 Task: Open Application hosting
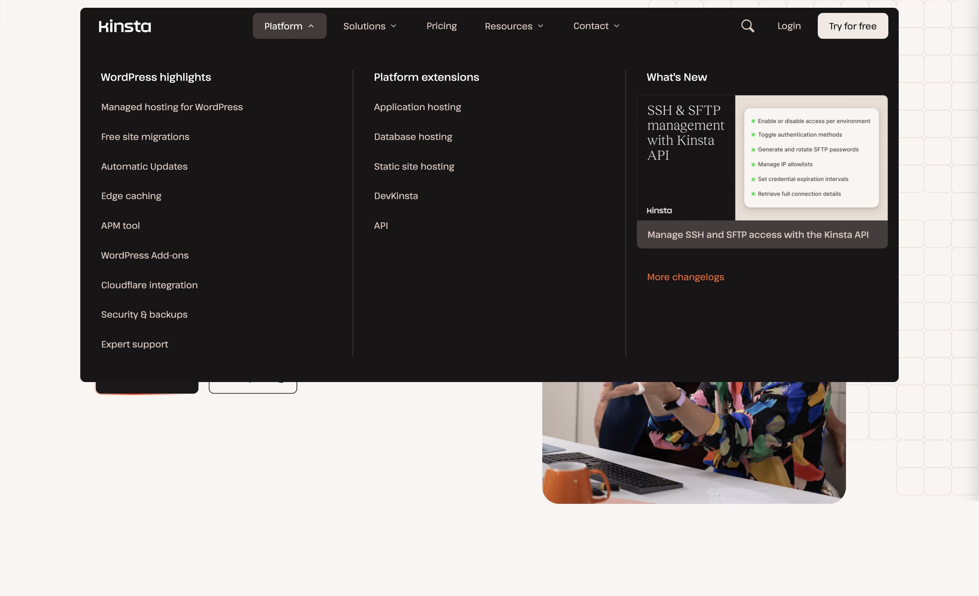click(417, 107)
